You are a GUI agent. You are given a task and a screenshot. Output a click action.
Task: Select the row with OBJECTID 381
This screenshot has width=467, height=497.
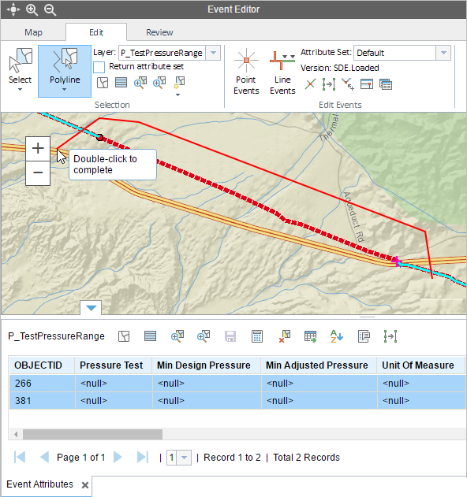[237, 401]
